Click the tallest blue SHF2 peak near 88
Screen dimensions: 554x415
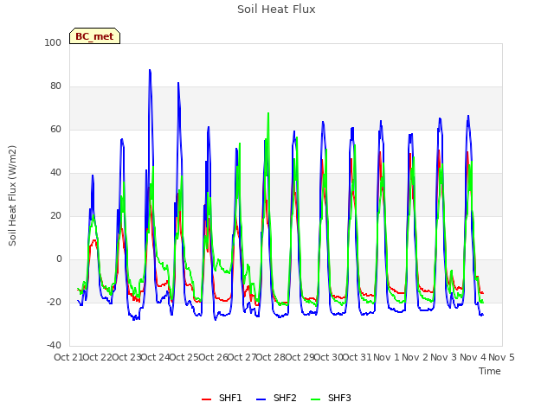150,70
